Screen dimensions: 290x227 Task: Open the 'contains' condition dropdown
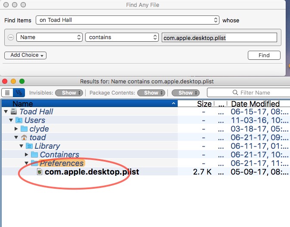pos(122,37)
